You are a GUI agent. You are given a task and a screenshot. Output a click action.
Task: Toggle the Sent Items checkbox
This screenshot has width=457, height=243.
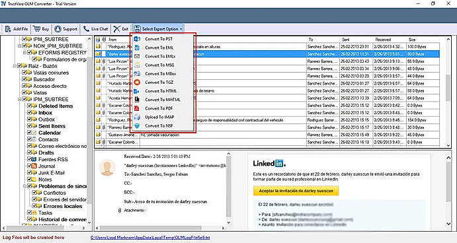point(30,125)
